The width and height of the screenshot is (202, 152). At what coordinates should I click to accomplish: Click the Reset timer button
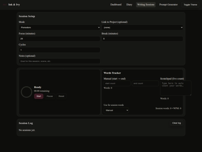coord(61,96)
